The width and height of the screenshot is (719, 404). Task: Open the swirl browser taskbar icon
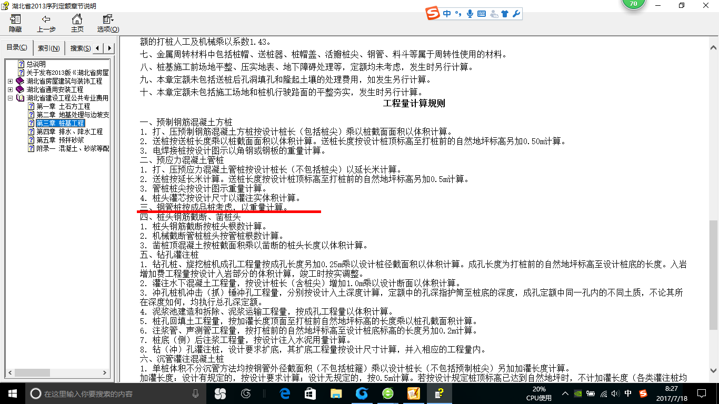pyautogui.click(x=245, y=393)
